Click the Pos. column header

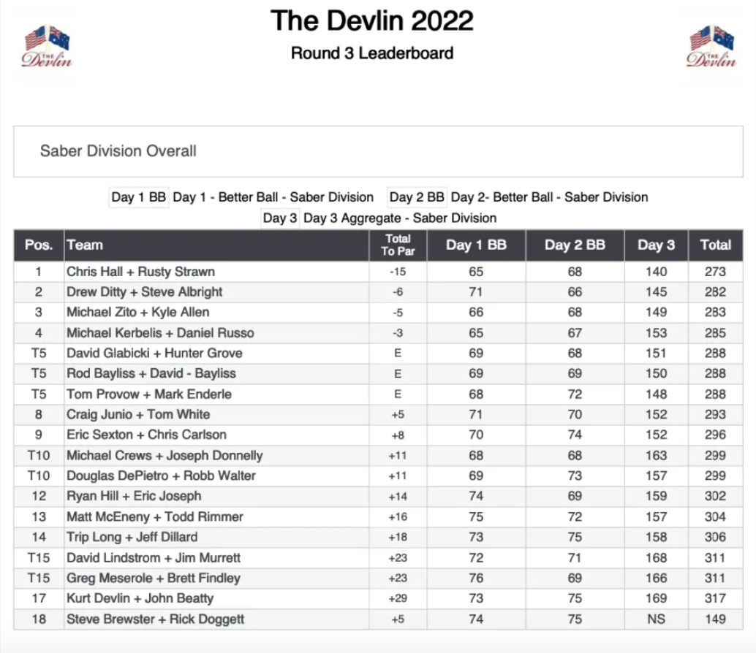pyautogui.click(x=39, y=245)
